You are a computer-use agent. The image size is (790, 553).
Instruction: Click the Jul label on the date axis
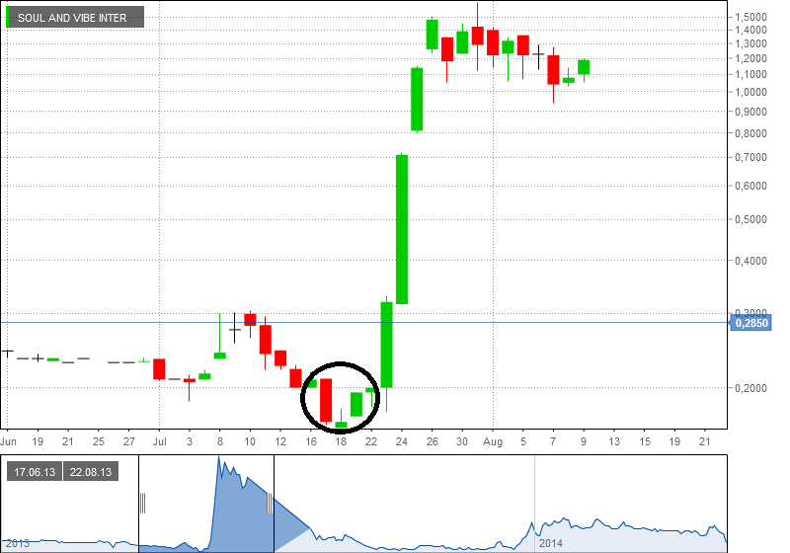point(160,441)
